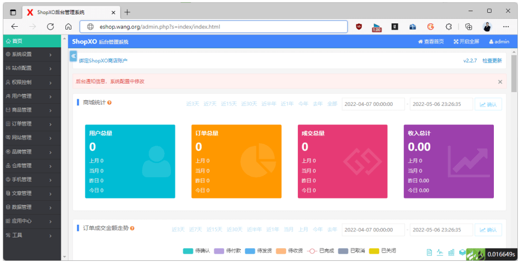Viewport: 519px width, 262px height.
Task: Go back with the browser back arrow
Action: [15, 27]
